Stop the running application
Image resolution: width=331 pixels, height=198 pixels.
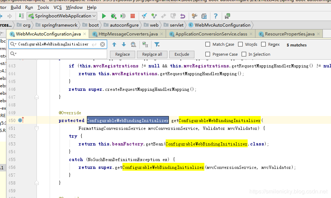tap(132, 16)
